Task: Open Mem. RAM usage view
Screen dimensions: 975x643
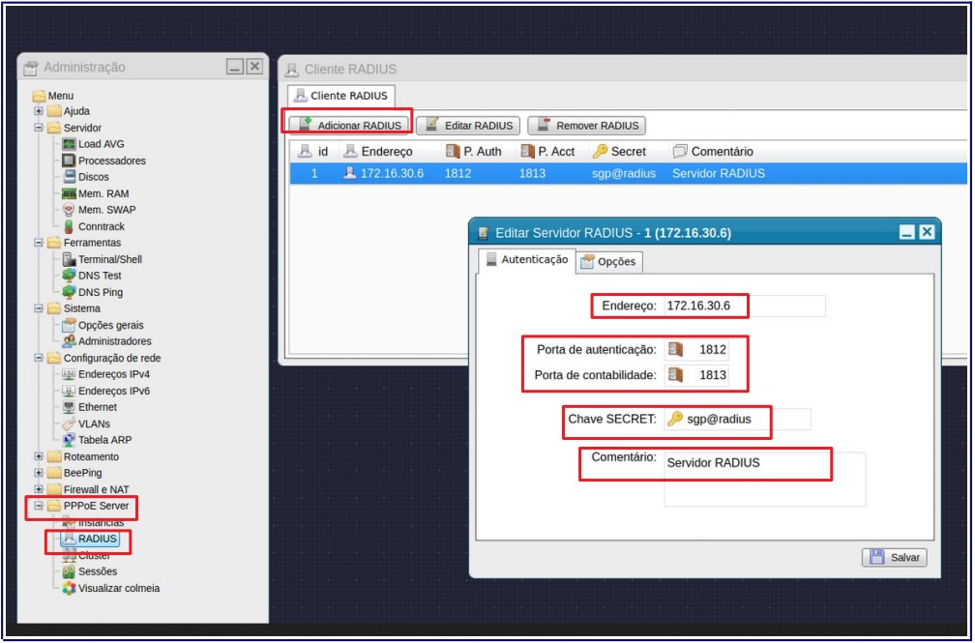Action: pos(103,193)
